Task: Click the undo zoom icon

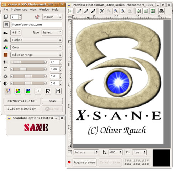Action: pyautogui.click(x=130, y=11)
